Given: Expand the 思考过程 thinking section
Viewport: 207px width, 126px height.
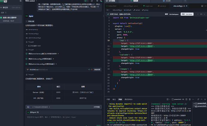Looking at the screenshot, I should point(30,21).
